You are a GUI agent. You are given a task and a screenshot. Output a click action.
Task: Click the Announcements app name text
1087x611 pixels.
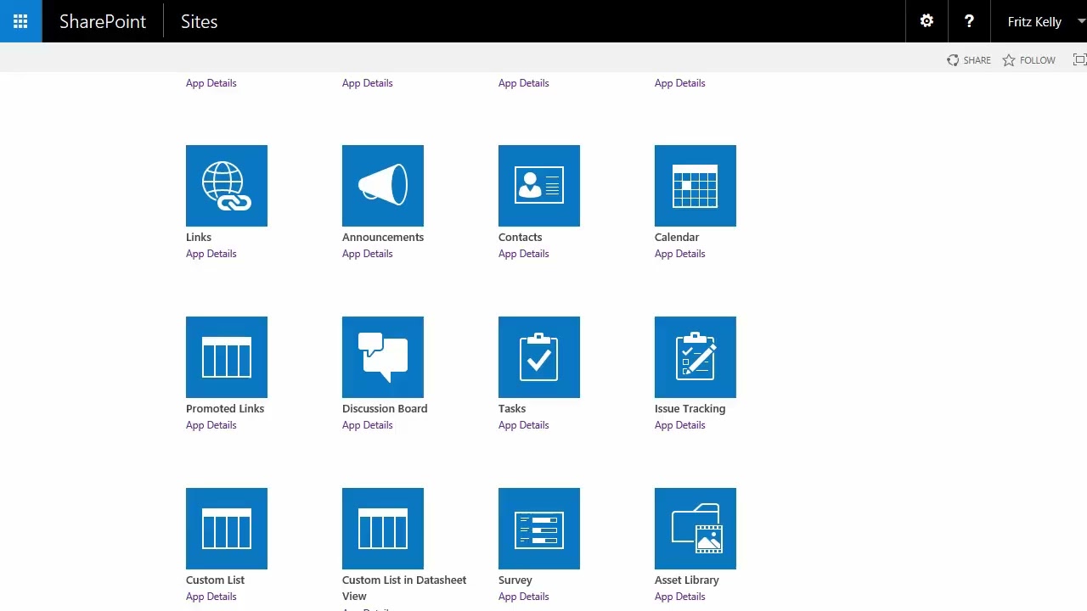click(383, 238)
